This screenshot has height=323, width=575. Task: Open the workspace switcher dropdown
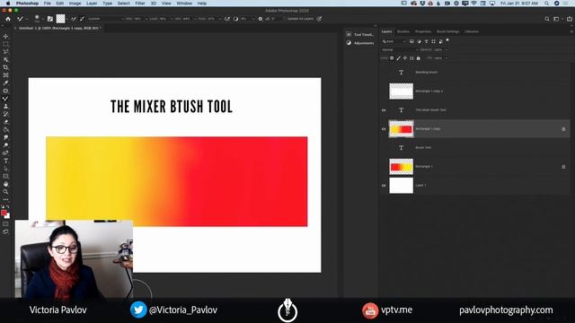point(557,19)
